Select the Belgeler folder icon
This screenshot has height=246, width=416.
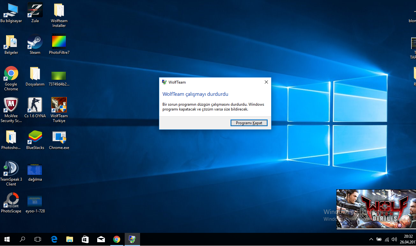[x=11, y=45]
